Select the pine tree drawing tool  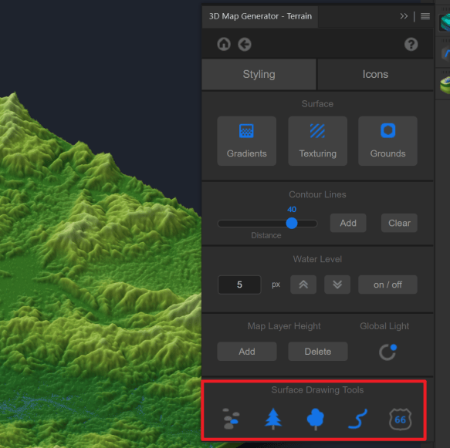(273, 419)
